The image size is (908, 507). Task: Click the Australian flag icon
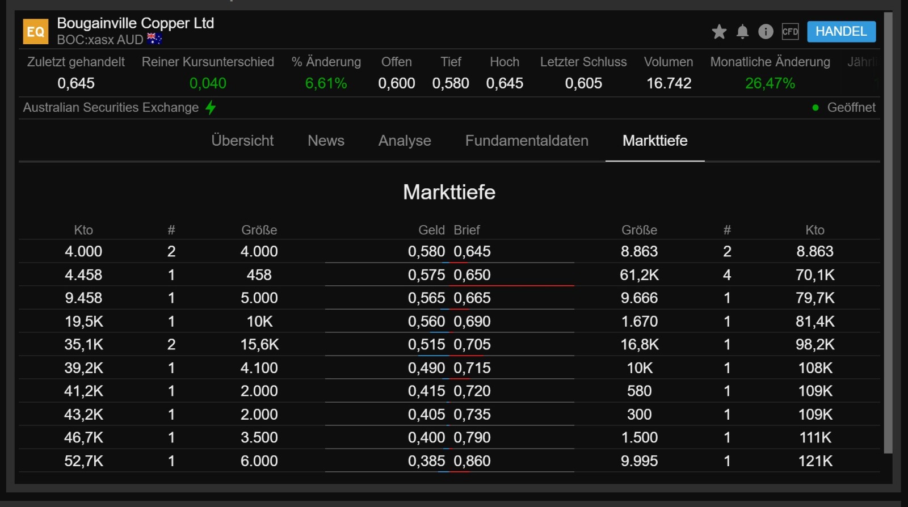coord(154,39)
